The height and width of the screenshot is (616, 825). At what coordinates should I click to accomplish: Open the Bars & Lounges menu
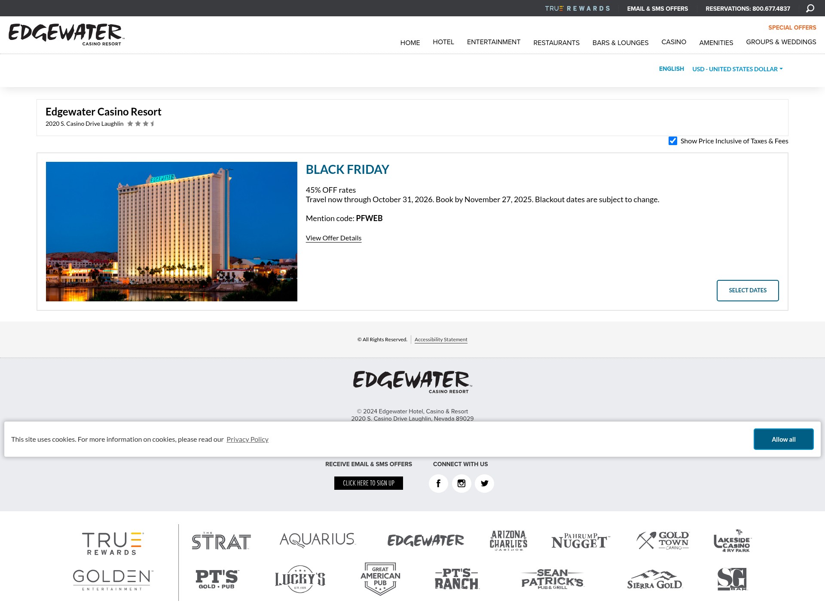(x=620, y=42)
